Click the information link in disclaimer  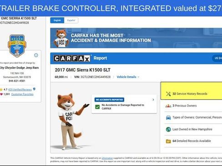click(107, 158)
